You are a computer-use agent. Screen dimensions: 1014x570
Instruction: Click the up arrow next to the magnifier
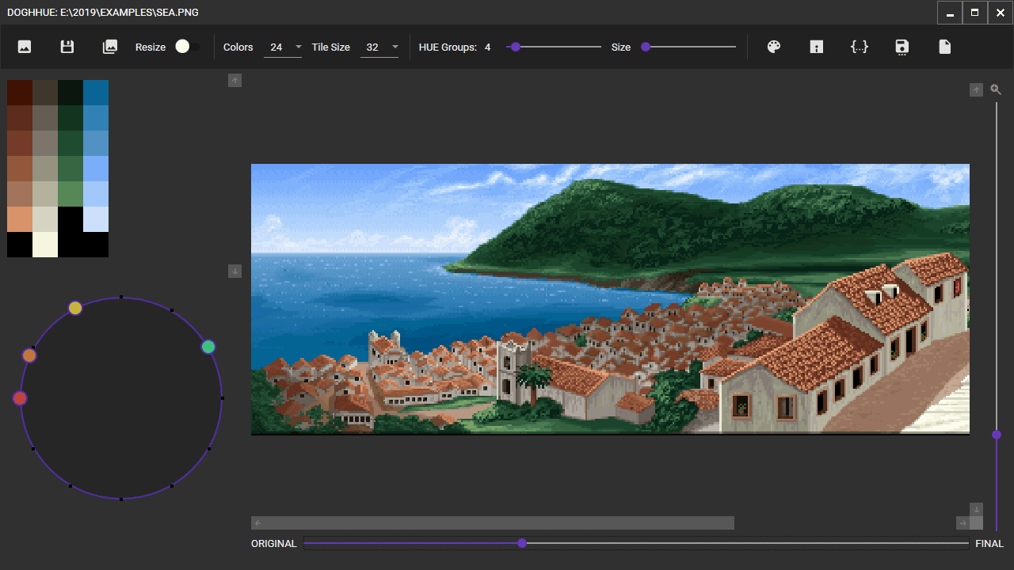tap(976, 90)
